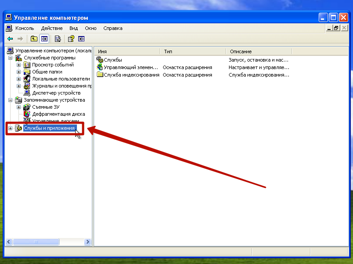The image size is (353, 264).
Task: Open the Вид menu
Action: (x=73, y=28)
